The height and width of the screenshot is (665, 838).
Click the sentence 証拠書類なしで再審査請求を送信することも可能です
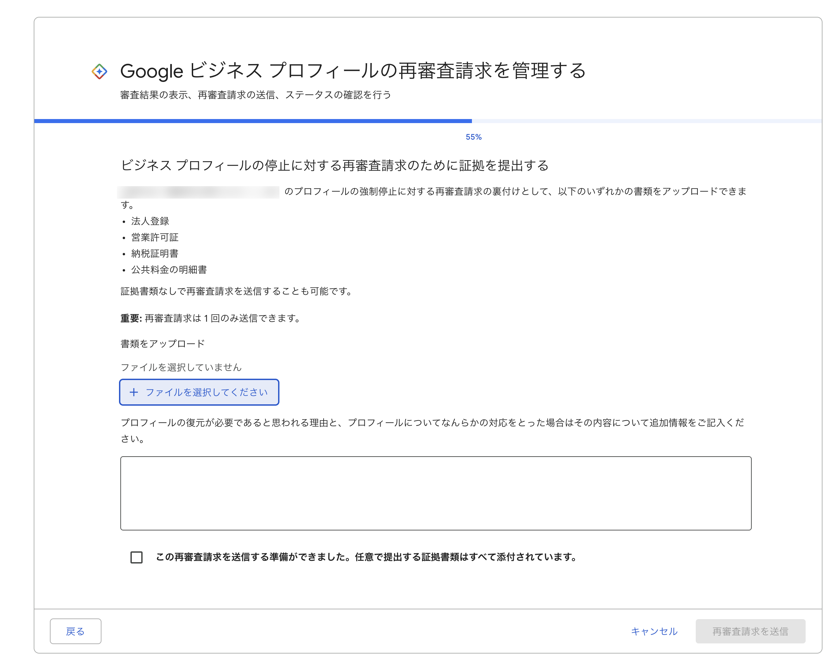pyautogui.click(x=237, y=291)
